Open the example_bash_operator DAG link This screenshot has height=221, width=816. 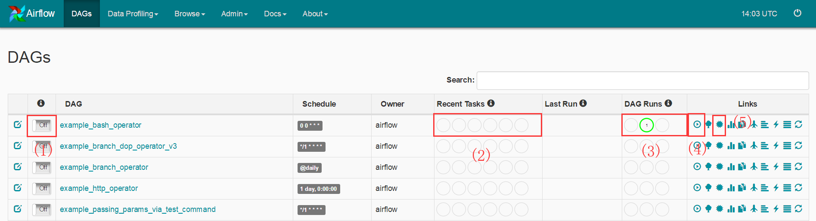(100, 125)
